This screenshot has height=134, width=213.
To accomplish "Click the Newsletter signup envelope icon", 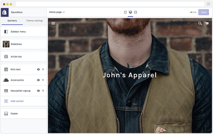I will point(6,91).
